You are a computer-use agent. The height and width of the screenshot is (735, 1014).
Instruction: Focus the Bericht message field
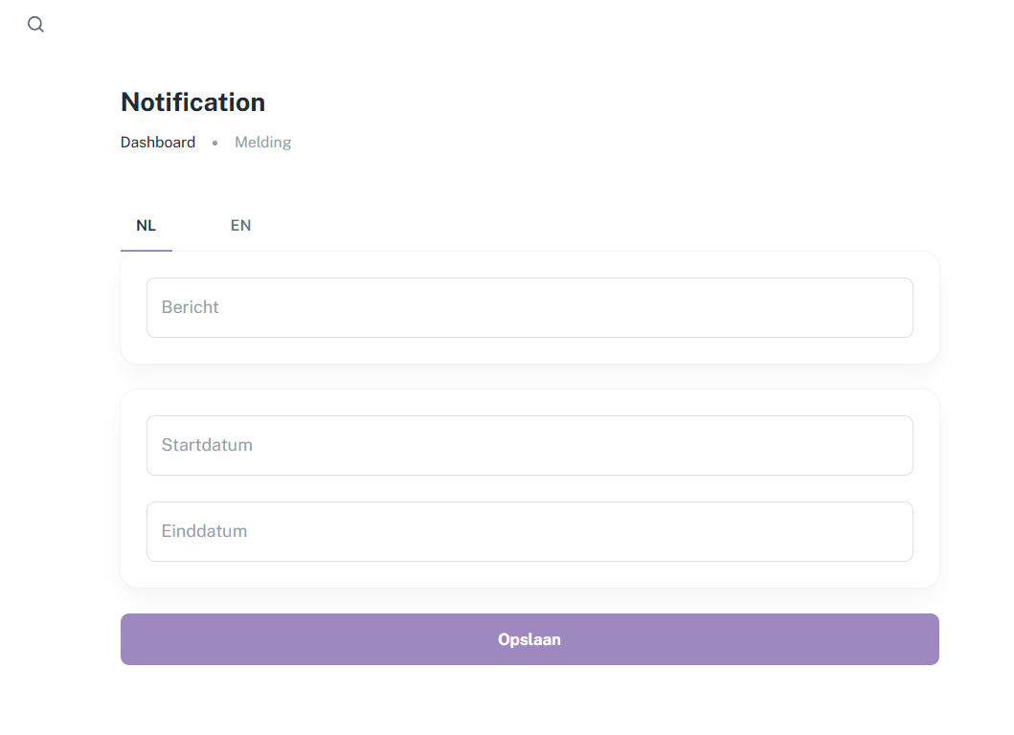530,307
